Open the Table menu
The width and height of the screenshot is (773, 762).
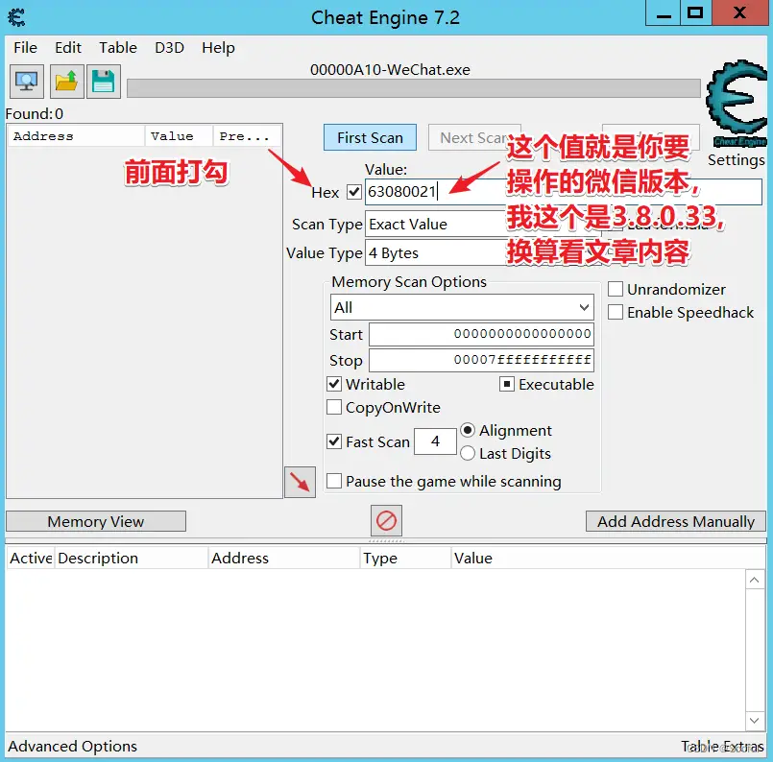click(x=118, y=47)
